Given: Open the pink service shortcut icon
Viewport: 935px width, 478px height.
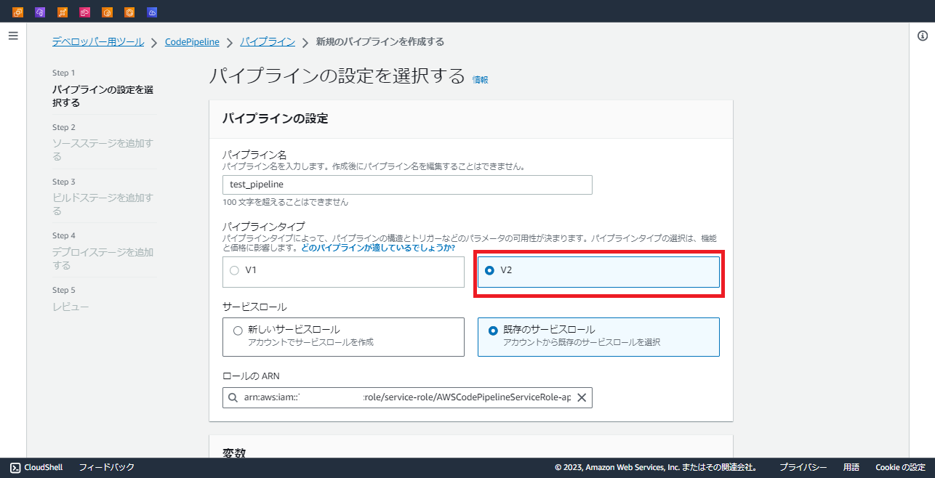Looking at the screenshot, I should pos(85,12).
